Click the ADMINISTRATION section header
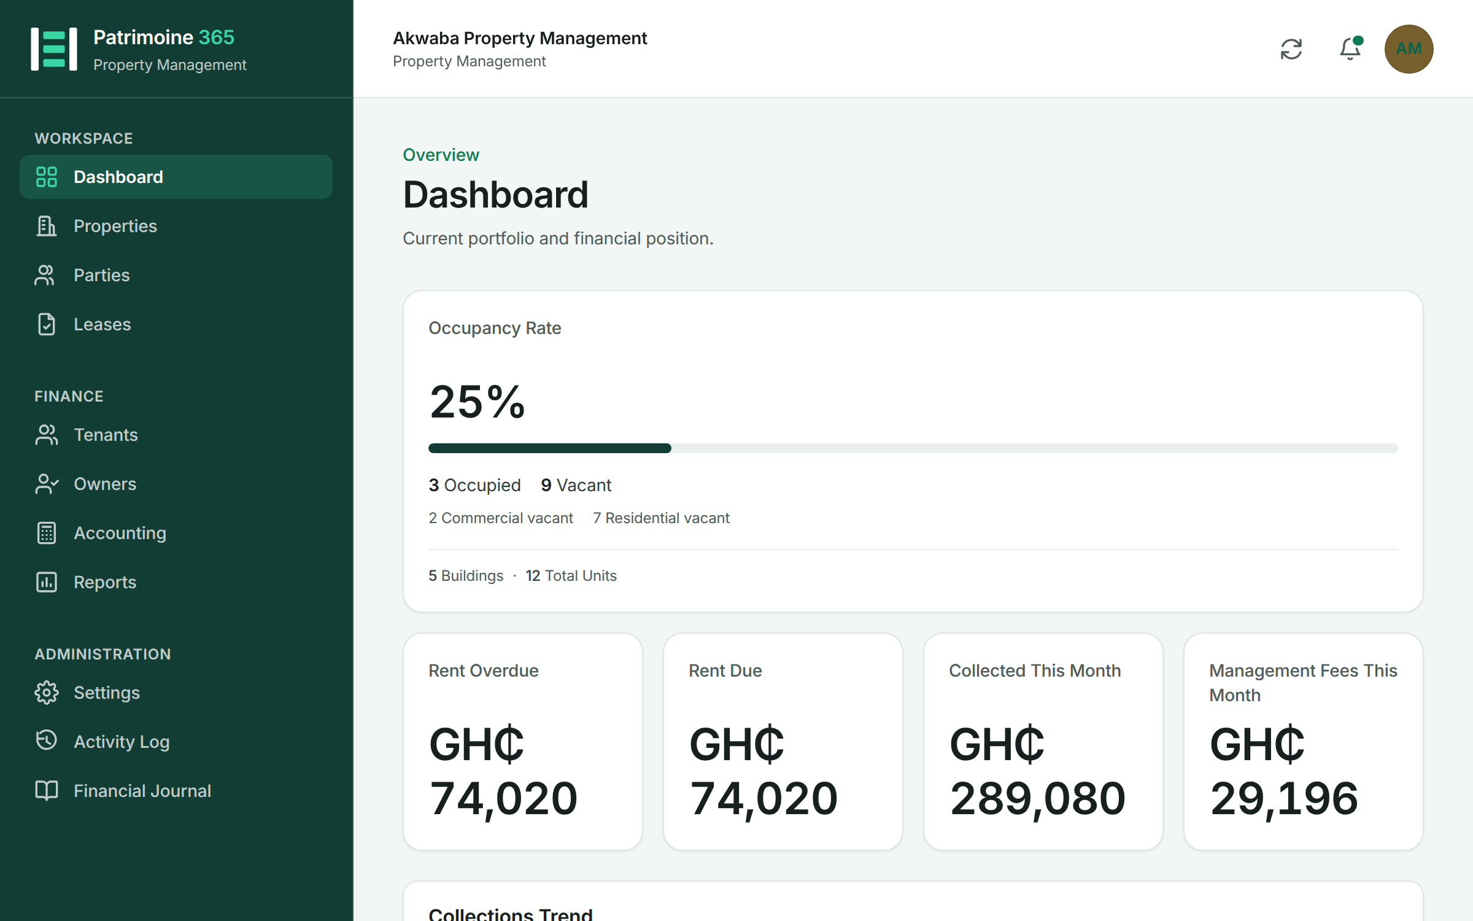 [102, 654]
